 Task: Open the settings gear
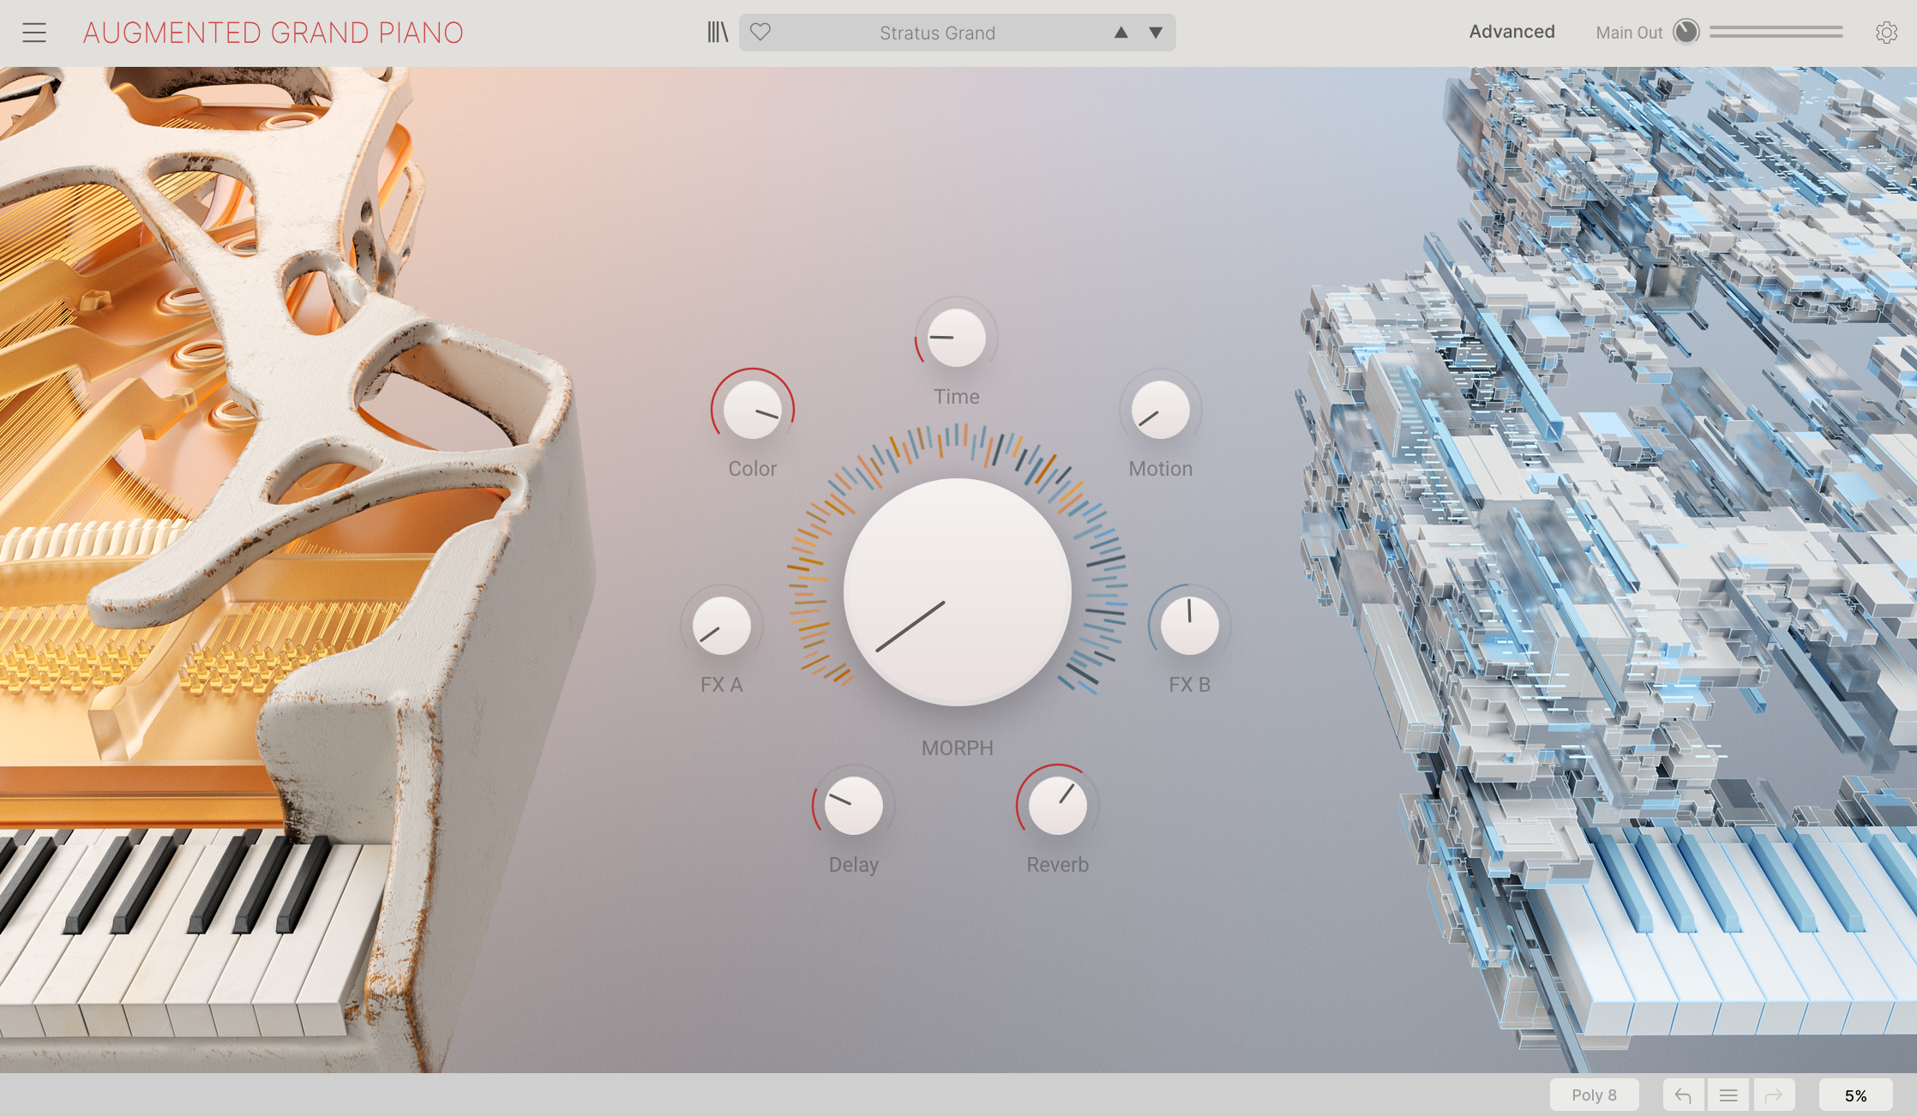coord(1885,32)
